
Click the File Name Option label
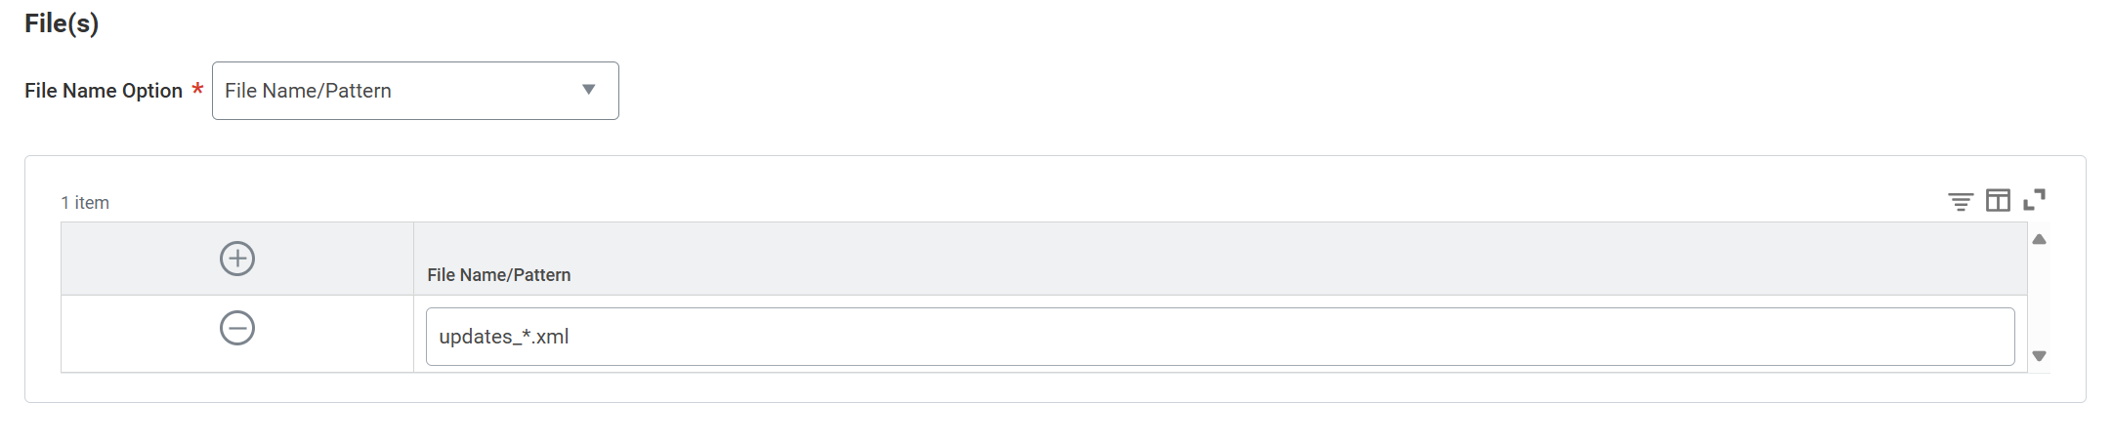point(104,91)
